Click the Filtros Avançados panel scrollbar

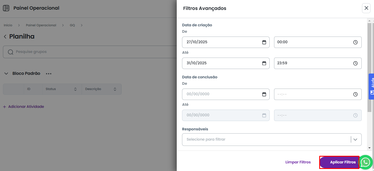pos(369,67)
